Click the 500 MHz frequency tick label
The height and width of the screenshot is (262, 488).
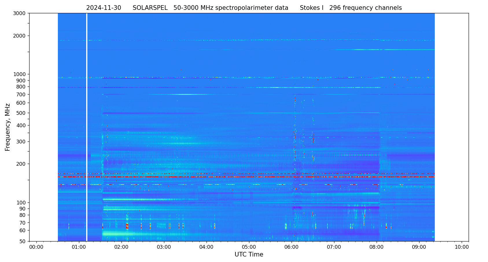coord(21,113)
